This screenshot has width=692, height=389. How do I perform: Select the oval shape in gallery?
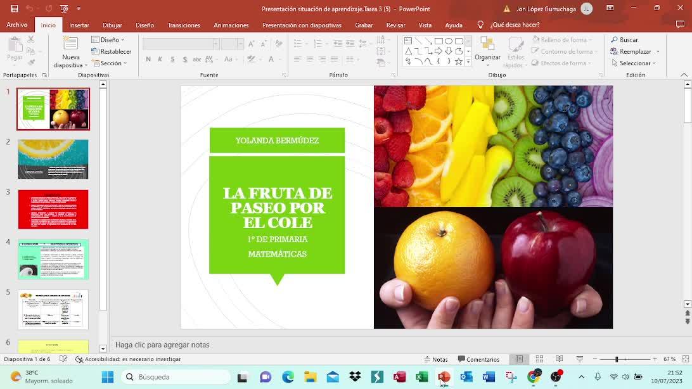point(449,41)
